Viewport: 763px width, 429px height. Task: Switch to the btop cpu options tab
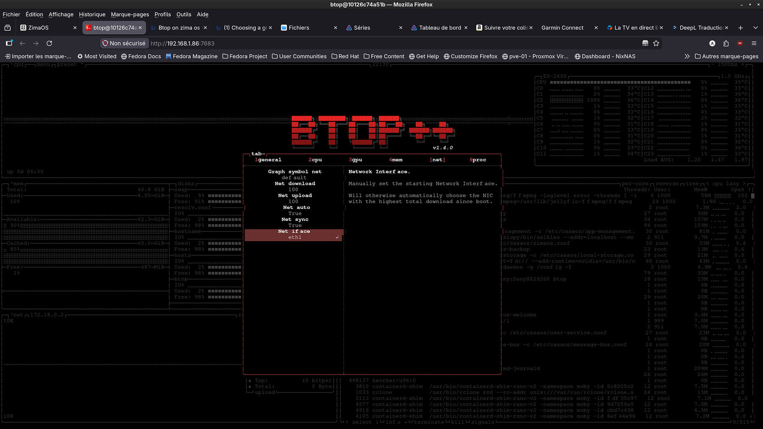coord(315,160)
